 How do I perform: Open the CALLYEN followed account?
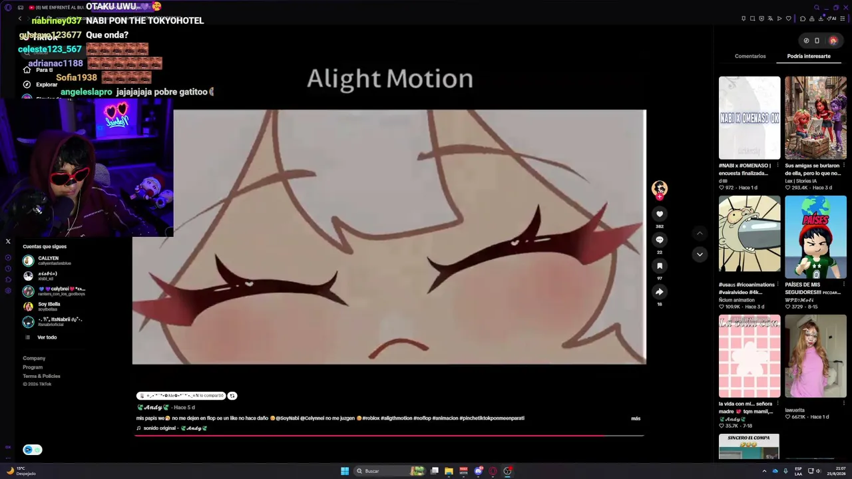point(47,261)
